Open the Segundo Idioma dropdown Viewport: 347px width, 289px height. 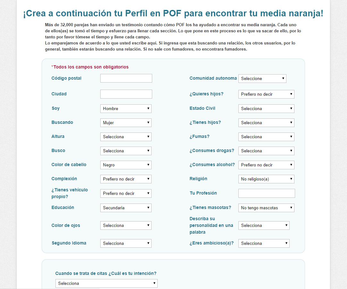tap(126, 243)
